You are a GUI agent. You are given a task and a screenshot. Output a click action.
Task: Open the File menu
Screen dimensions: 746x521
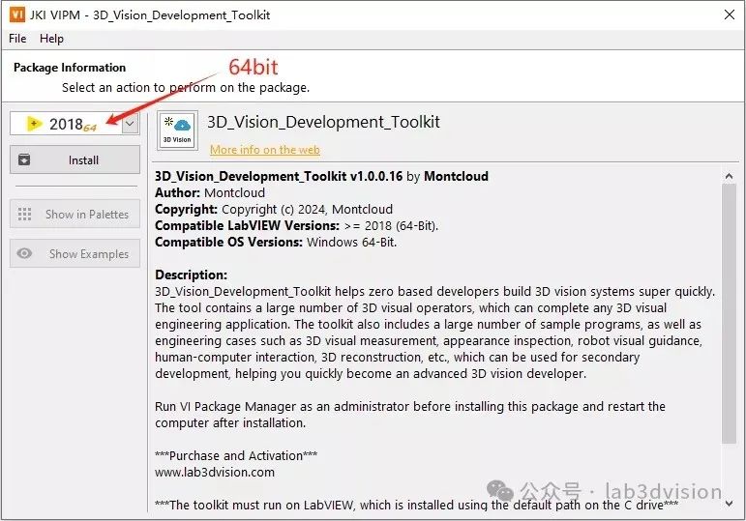[x=17, y=39]
